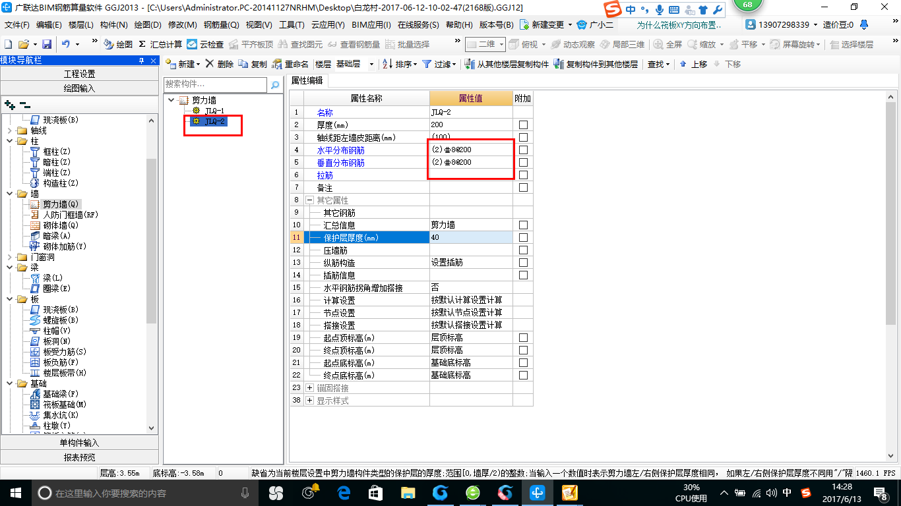Open the 钢筋量(Q) menu

click(221, 25)
